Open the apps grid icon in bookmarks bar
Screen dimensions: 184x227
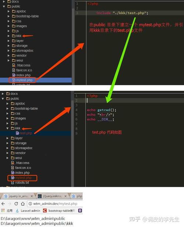(3, 210)
